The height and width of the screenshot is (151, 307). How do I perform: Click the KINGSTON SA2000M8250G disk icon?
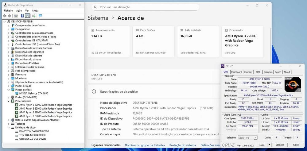(x=17, y=131)
